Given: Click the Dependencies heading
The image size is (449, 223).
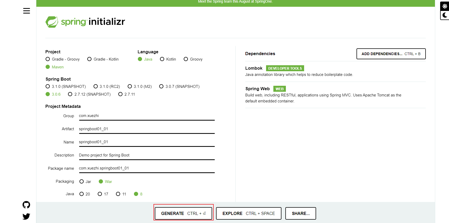Looking at the screenshot, I should pyautogui.click(x=260, y=54).
